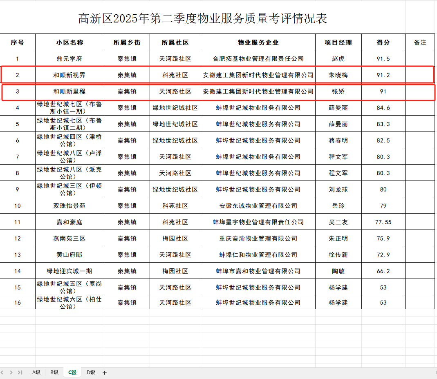Click the cell containing 朱晓梅
Image resolution: width=437 pixels, height=379 pixels.
(338, 75)
